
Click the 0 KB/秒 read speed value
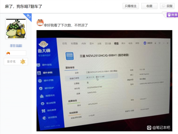[x=92, y=115]
